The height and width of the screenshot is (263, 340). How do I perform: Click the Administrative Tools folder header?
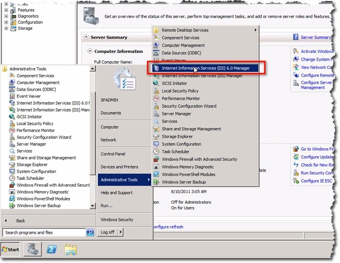pyautogui.click(x=28, y=69)
